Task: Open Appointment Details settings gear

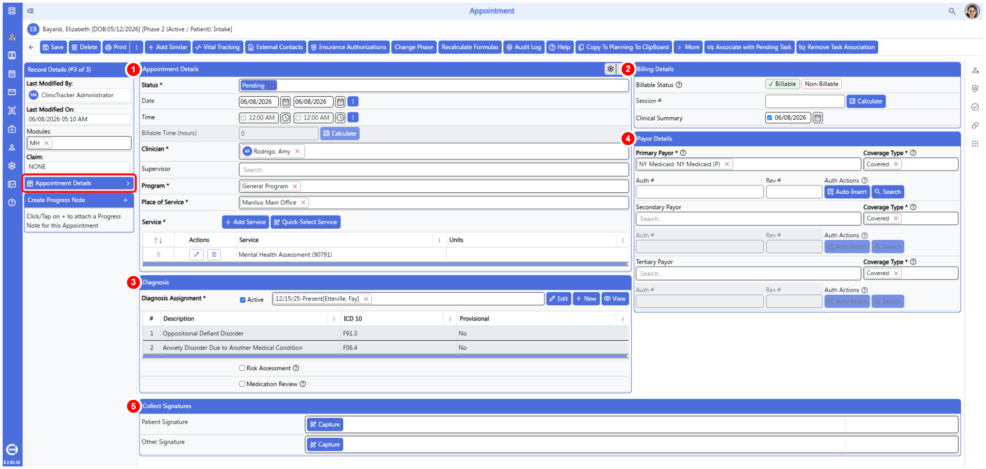Action: click(611, 69)
